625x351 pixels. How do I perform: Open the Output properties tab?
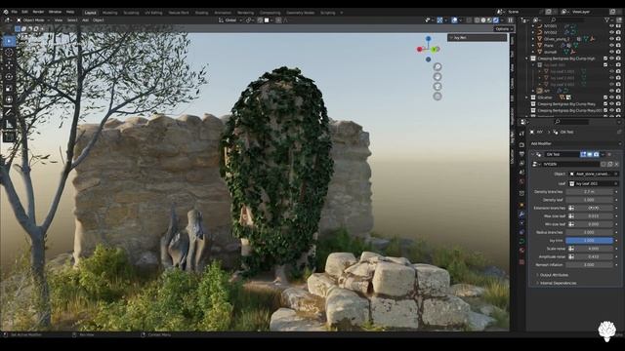tap(521, 154)
